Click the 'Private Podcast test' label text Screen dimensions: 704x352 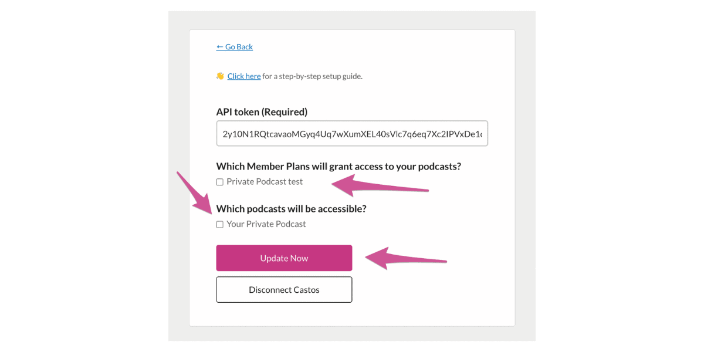[265, 182]
